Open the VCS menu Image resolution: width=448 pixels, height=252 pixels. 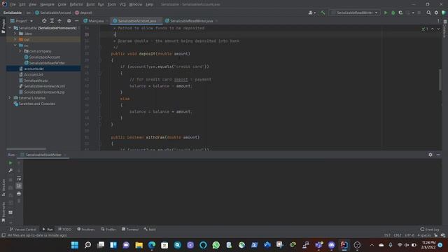pyautogui.click(x=122, y=4)
